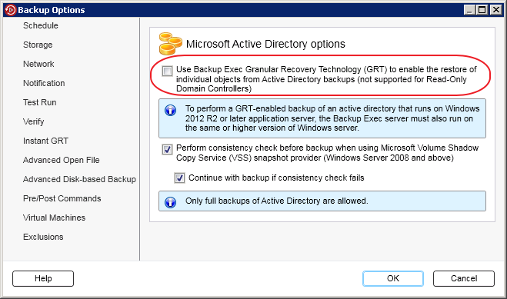Maximize the Backup Options window
This screenshot has width=507, height=299.
pyautogui.click(x=482, y=10)
